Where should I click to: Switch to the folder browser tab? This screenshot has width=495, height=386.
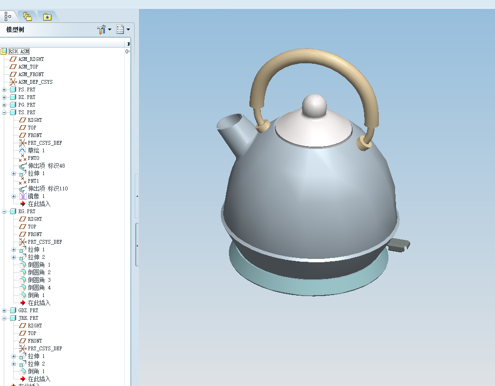tap(28, 16)
